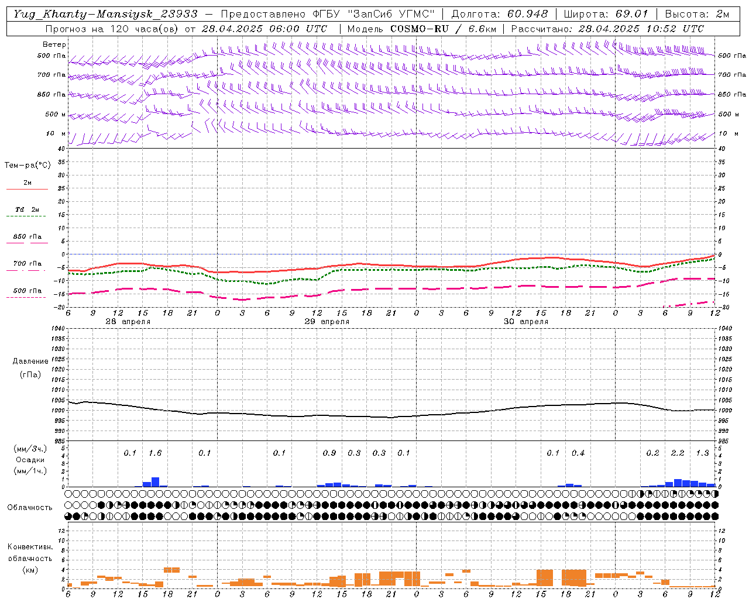Image resolution: width=749 pixels, height=599 pixels.
Task: Click the 2.2 precipitation amount
Action: 678,453
